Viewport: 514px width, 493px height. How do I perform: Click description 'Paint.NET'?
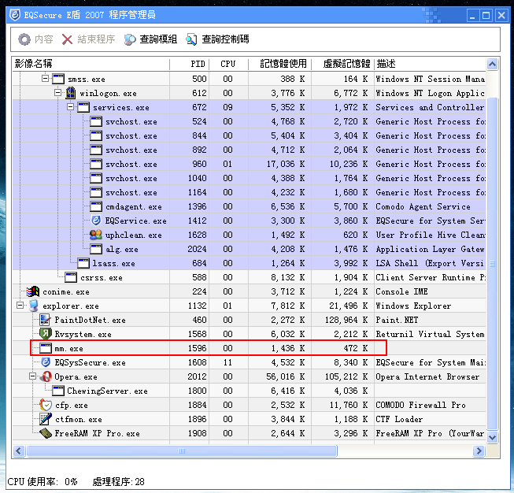pos(397,320)
